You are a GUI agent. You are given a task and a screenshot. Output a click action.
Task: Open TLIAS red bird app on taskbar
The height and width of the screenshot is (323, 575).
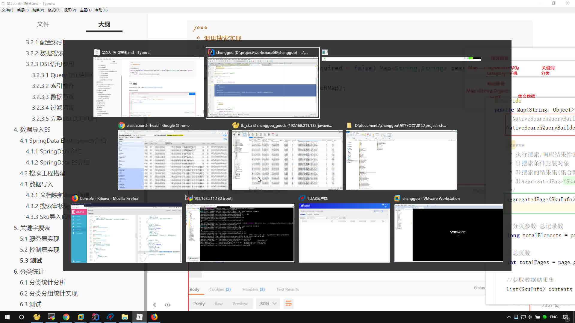pyautogui.click(x=110, y=317)
